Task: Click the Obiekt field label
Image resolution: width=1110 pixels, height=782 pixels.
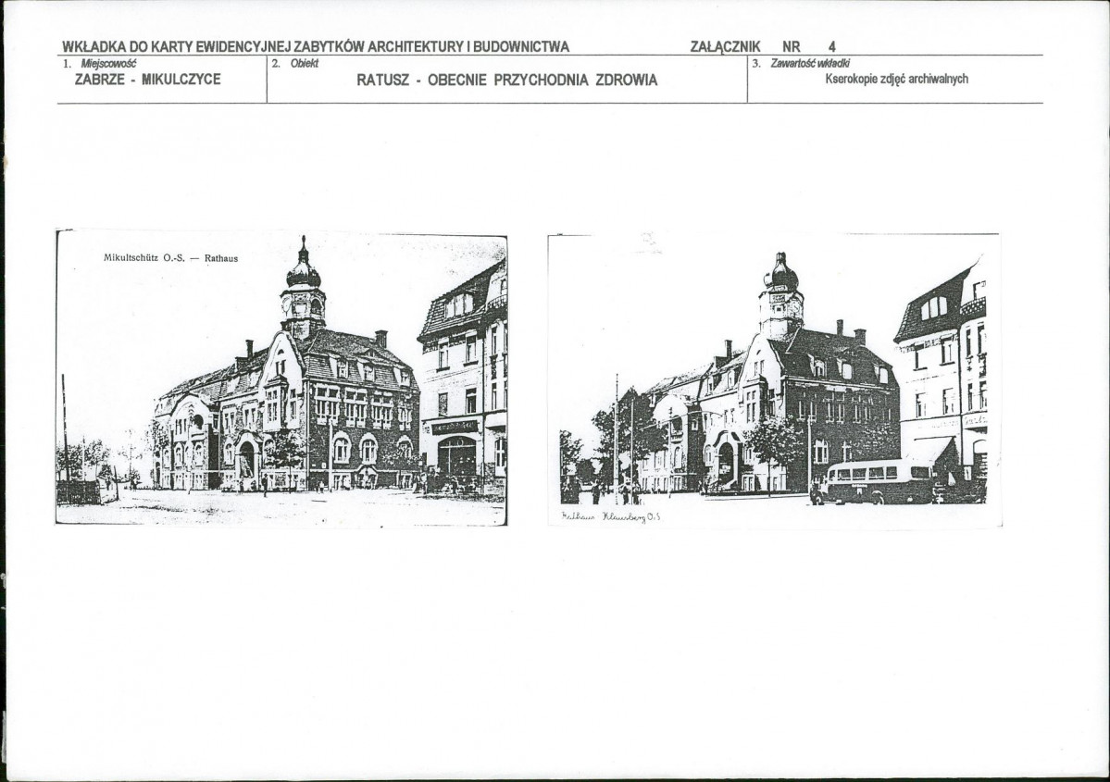Action: pos(303,64)
